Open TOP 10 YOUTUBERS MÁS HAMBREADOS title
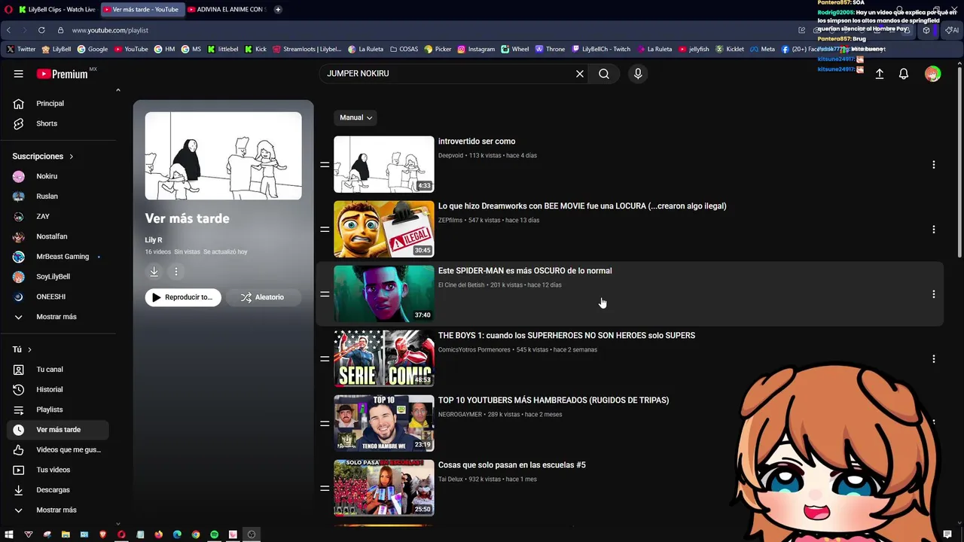 [554, 400]
